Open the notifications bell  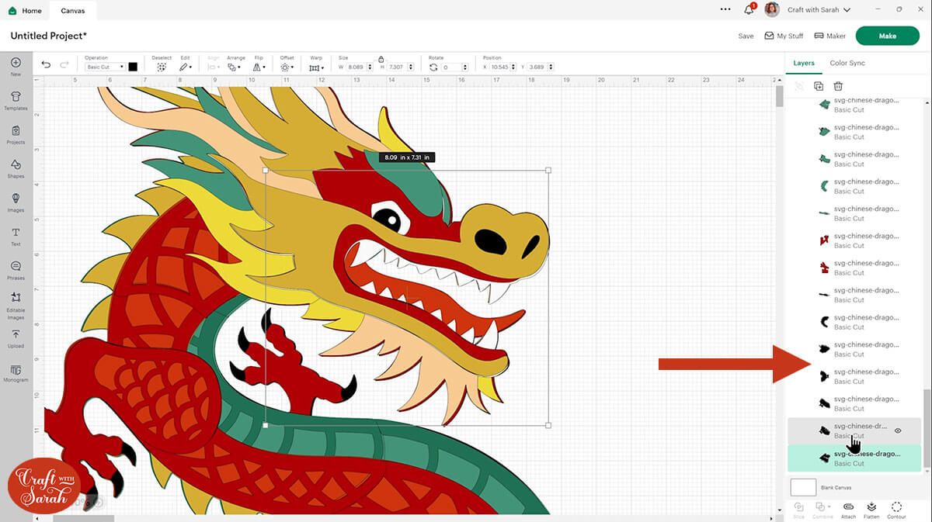coord(749,10)
